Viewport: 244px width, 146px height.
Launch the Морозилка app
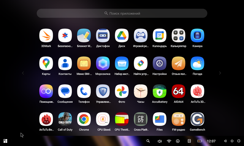pos(103,63)
